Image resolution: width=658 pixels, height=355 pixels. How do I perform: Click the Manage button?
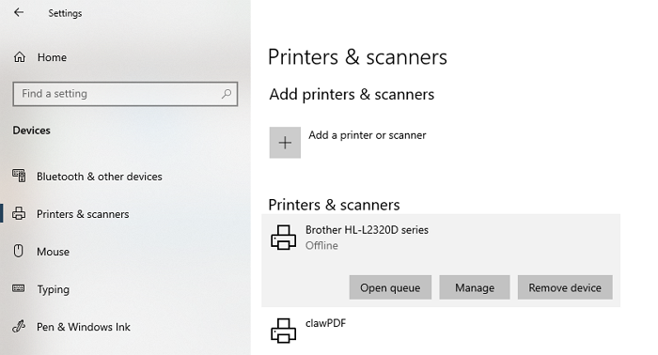(475, 287)
